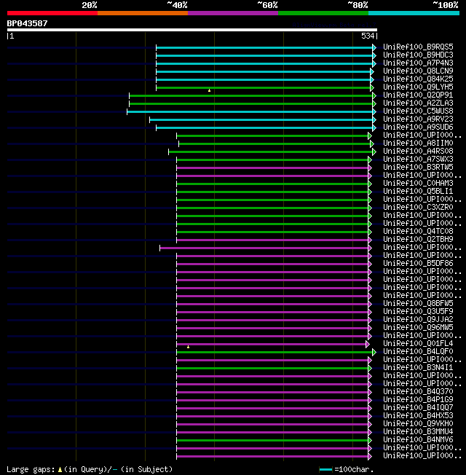This screenshot has width=466, height=475.
Task: Select the UniRef100_A7P4N3 label
Action: tap(418, 63)
